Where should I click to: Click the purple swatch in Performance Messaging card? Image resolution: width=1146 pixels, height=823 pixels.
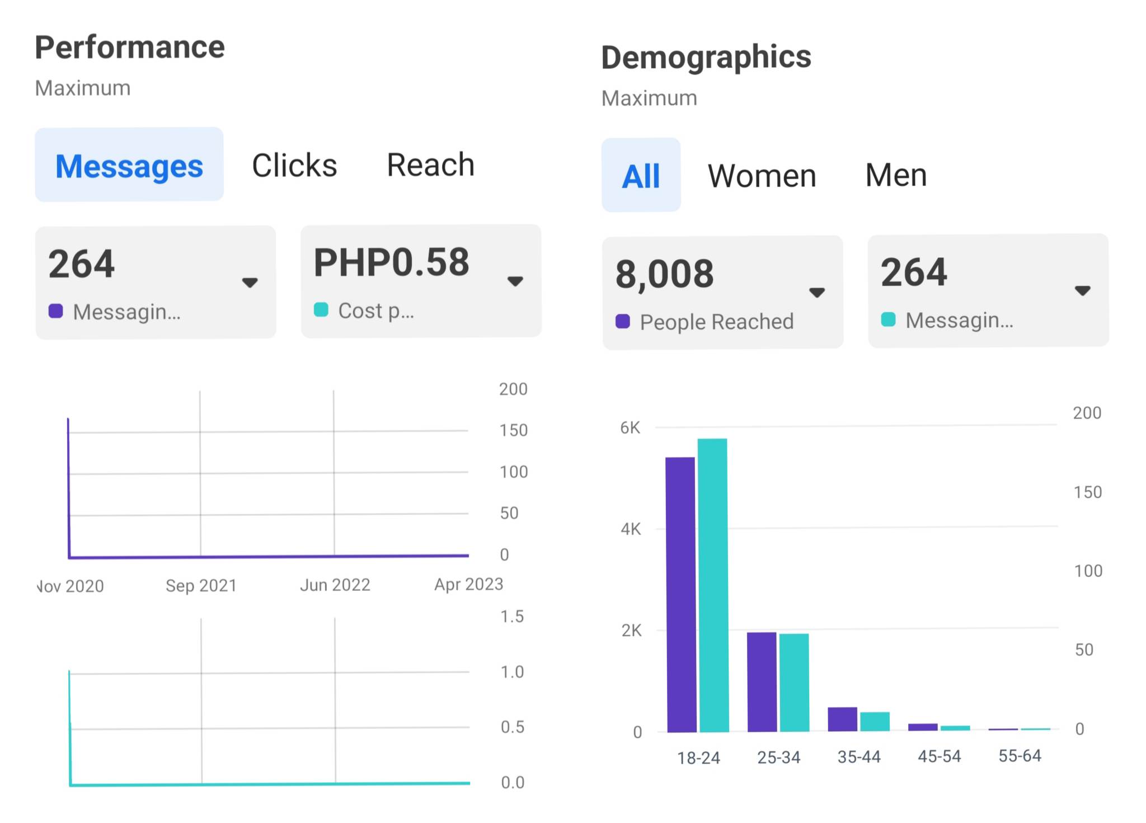coord(56,311)
